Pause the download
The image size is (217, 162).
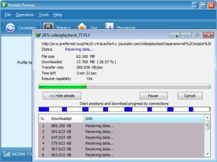pyautogui.click(x=154, y=96)
